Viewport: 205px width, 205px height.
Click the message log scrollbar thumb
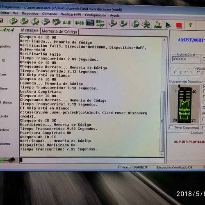point(162,121)
